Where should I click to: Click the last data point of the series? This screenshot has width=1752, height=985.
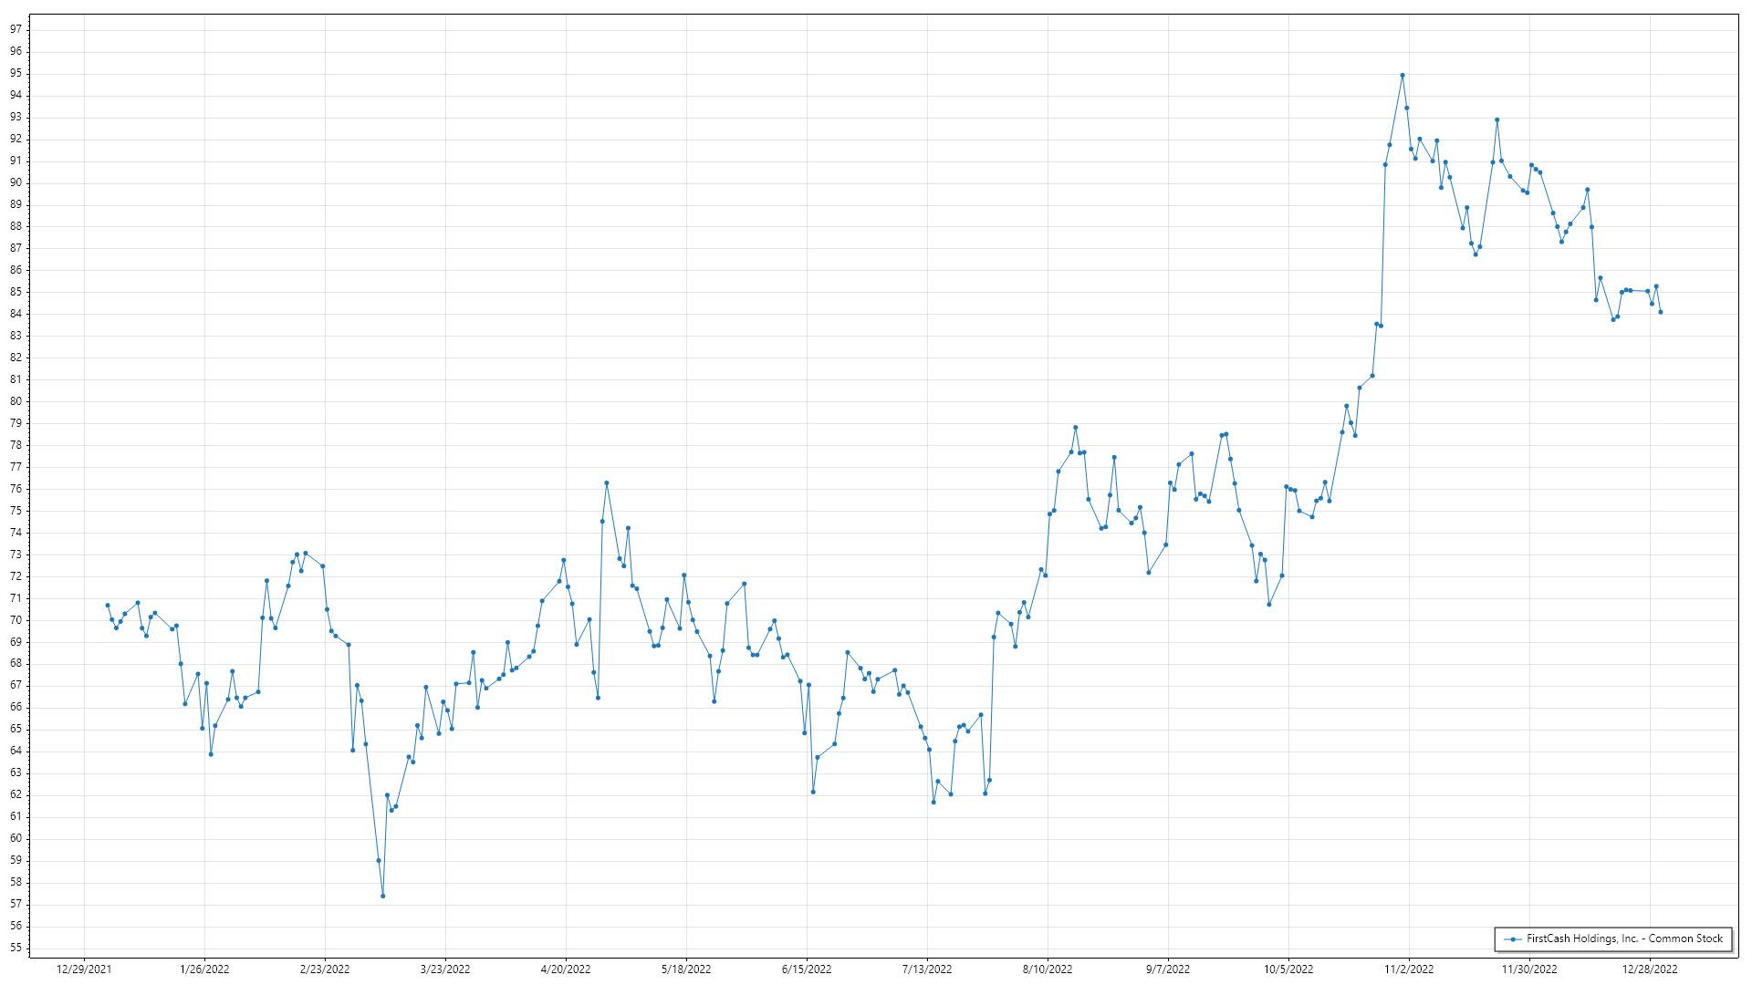1661,312
